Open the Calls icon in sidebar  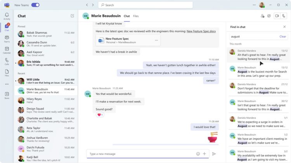pyautogui.click(x=7, y=61)
